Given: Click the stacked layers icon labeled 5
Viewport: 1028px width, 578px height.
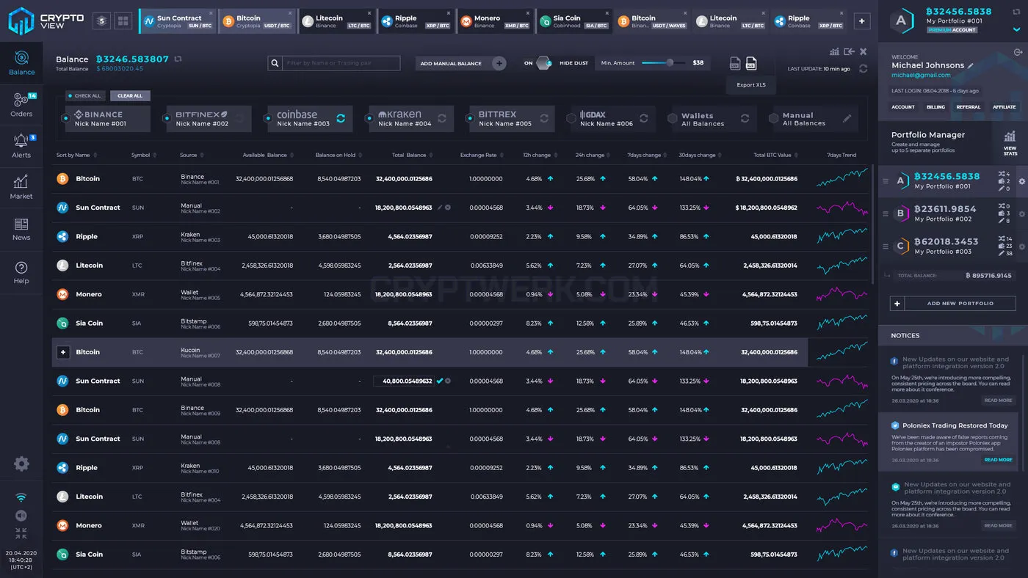Looking at the screenshot, I should pyautogui.click(x=102, y=21).
